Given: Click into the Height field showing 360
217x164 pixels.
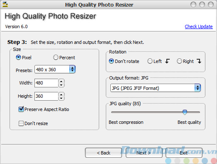Looking at the screenshot, I should 46,96.
